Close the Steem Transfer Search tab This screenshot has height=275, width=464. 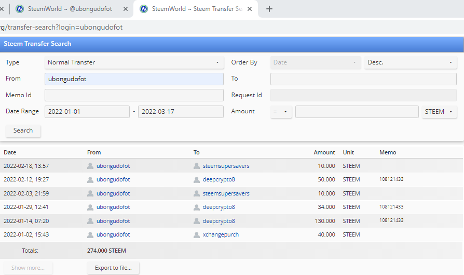(250, 9)
